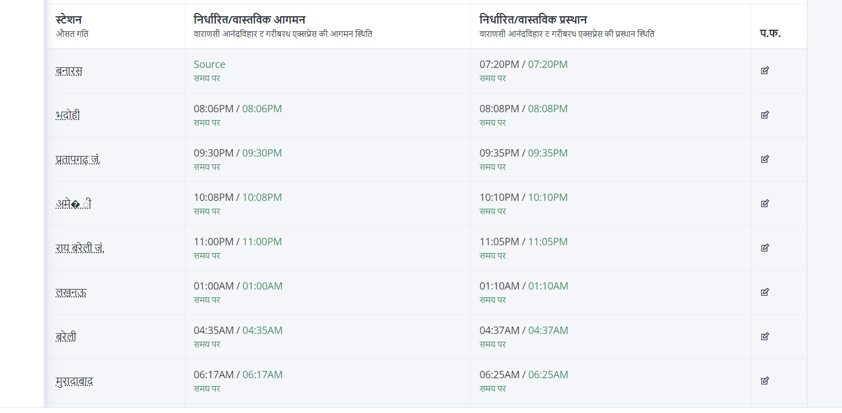Click the 07:20PM / 07:20PM departure time
This screenshot has width=842, height=413.
(x=524, y=65)
